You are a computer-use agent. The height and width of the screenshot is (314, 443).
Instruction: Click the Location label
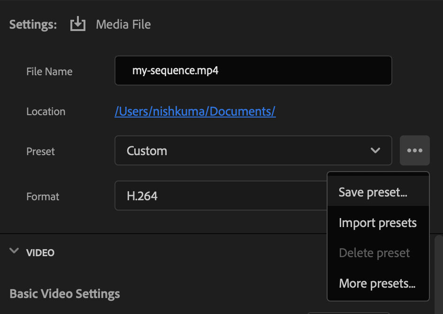[x=46, y=111]
